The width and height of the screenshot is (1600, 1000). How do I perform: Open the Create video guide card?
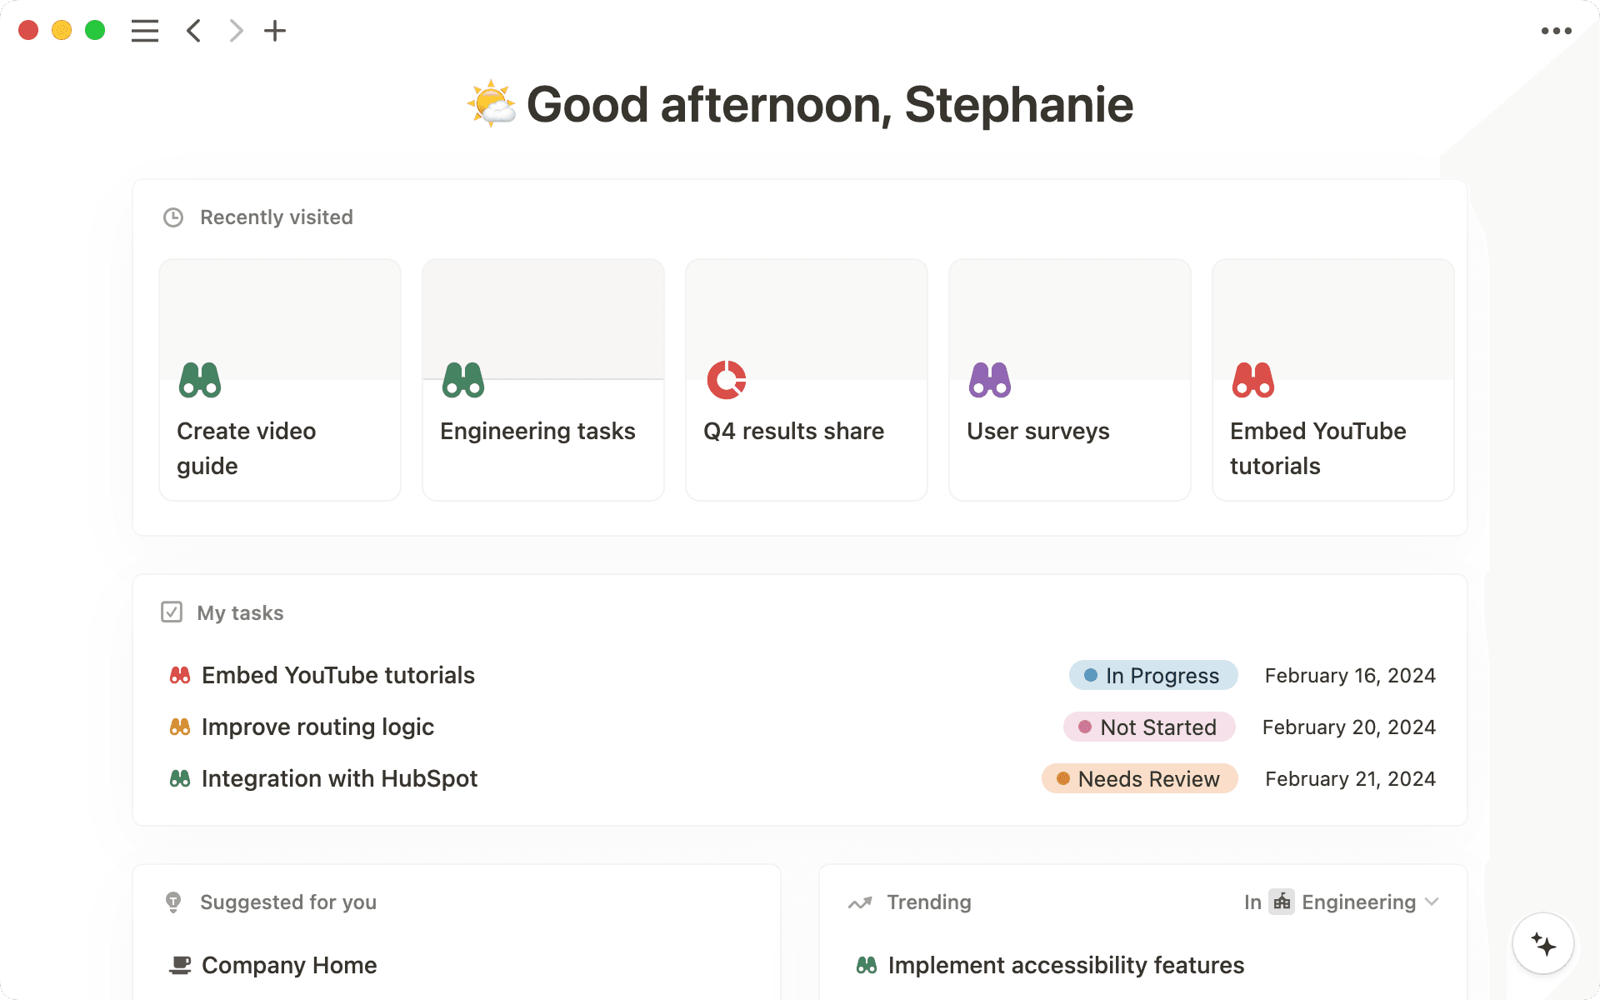pos(280,380)
